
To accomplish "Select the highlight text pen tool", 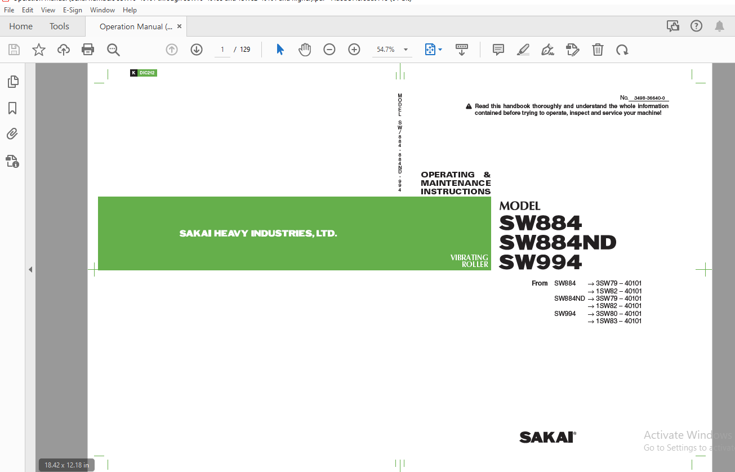I will coord(523,50).
